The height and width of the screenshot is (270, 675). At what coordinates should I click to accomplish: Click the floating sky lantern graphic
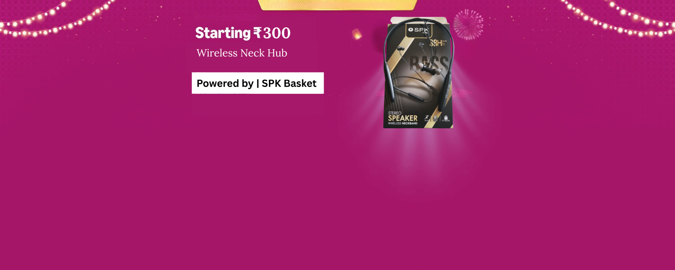[x=357, y=34]
